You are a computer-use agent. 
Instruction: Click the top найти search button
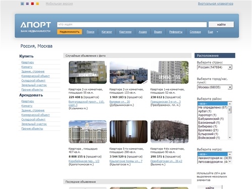[x=221, y=24]
